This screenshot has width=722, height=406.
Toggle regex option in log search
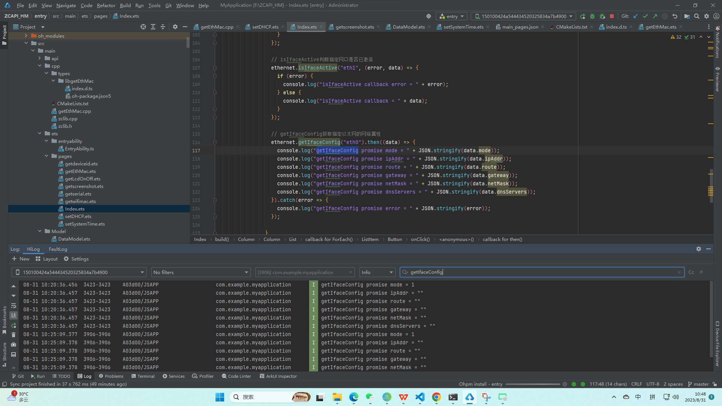click(x=701, y=272)
